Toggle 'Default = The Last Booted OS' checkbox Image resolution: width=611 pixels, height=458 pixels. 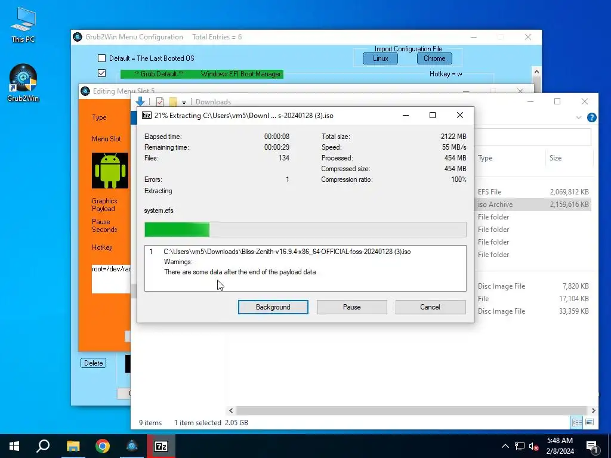[x=101, y=58]
